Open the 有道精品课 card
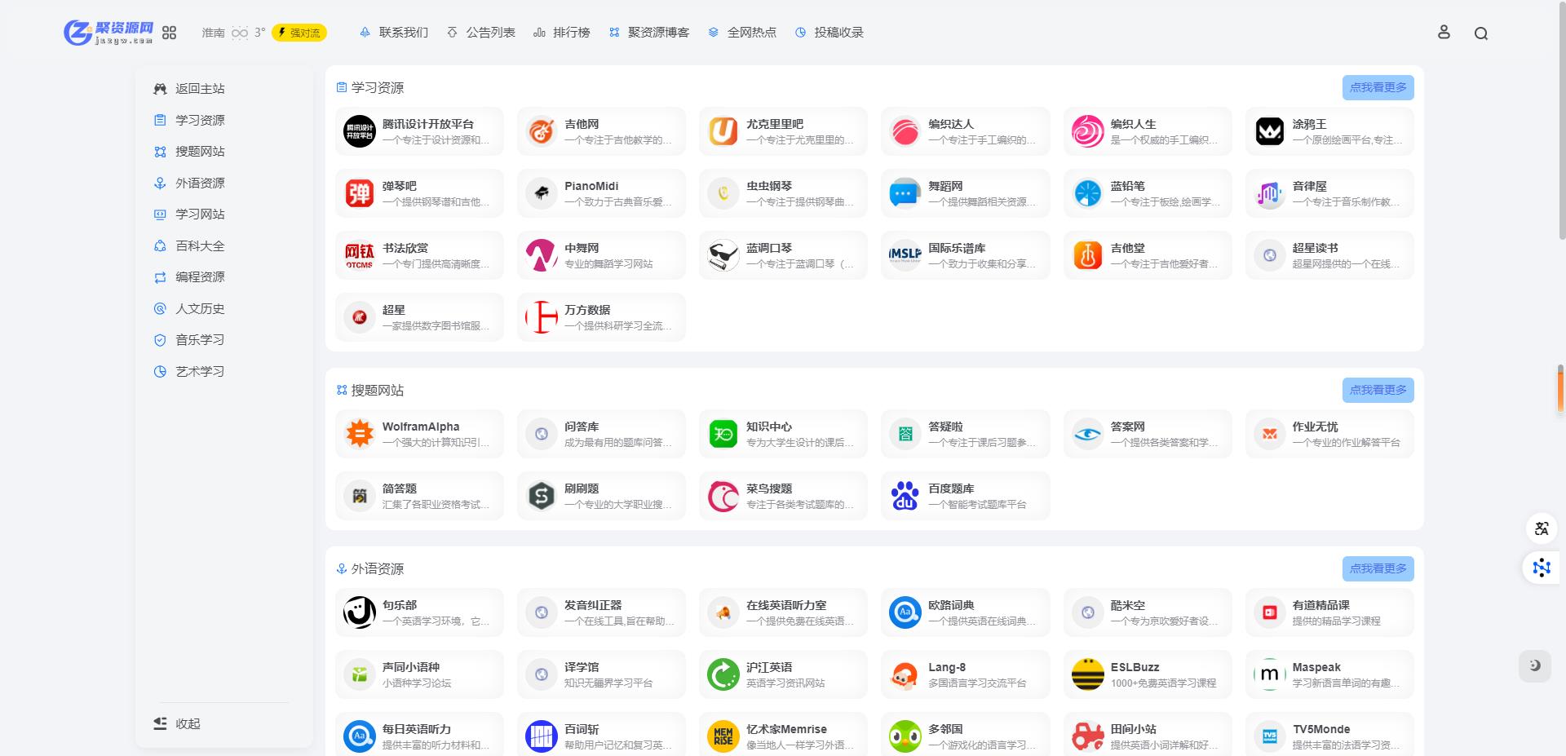1566x756 pixels. (x=1329, y=612)
